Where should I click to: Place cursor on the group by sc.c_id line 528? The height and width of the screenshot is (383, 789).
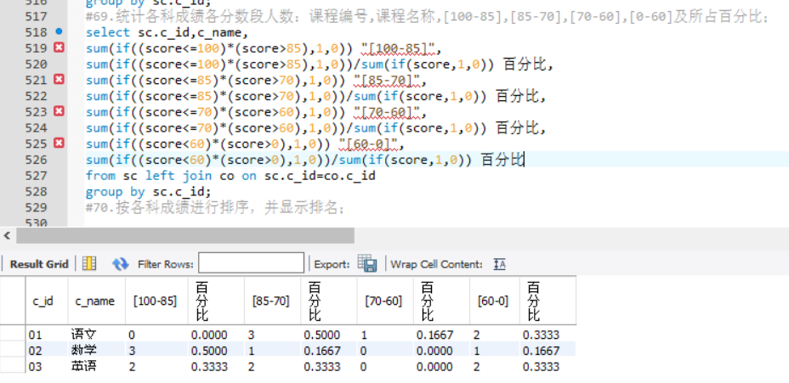point(149,192)
